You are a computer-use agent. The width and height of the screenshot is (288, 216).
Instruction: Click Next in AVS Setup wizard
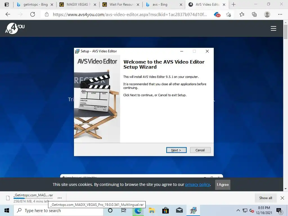pos(176,150)
